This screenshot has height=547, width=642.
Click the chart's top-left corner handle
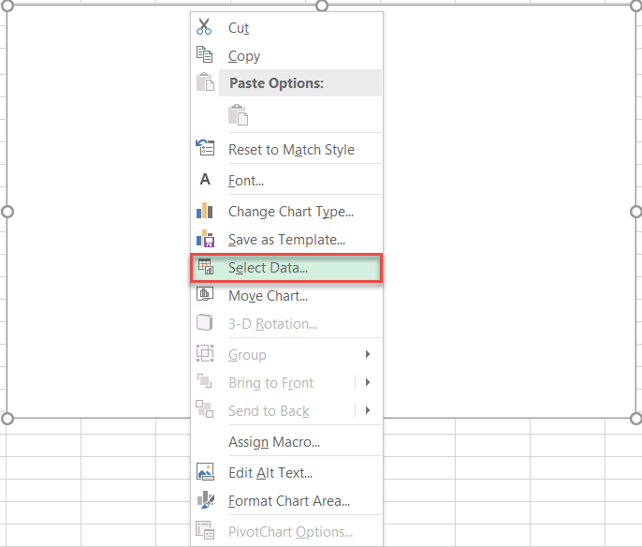[x=7, y=6]
